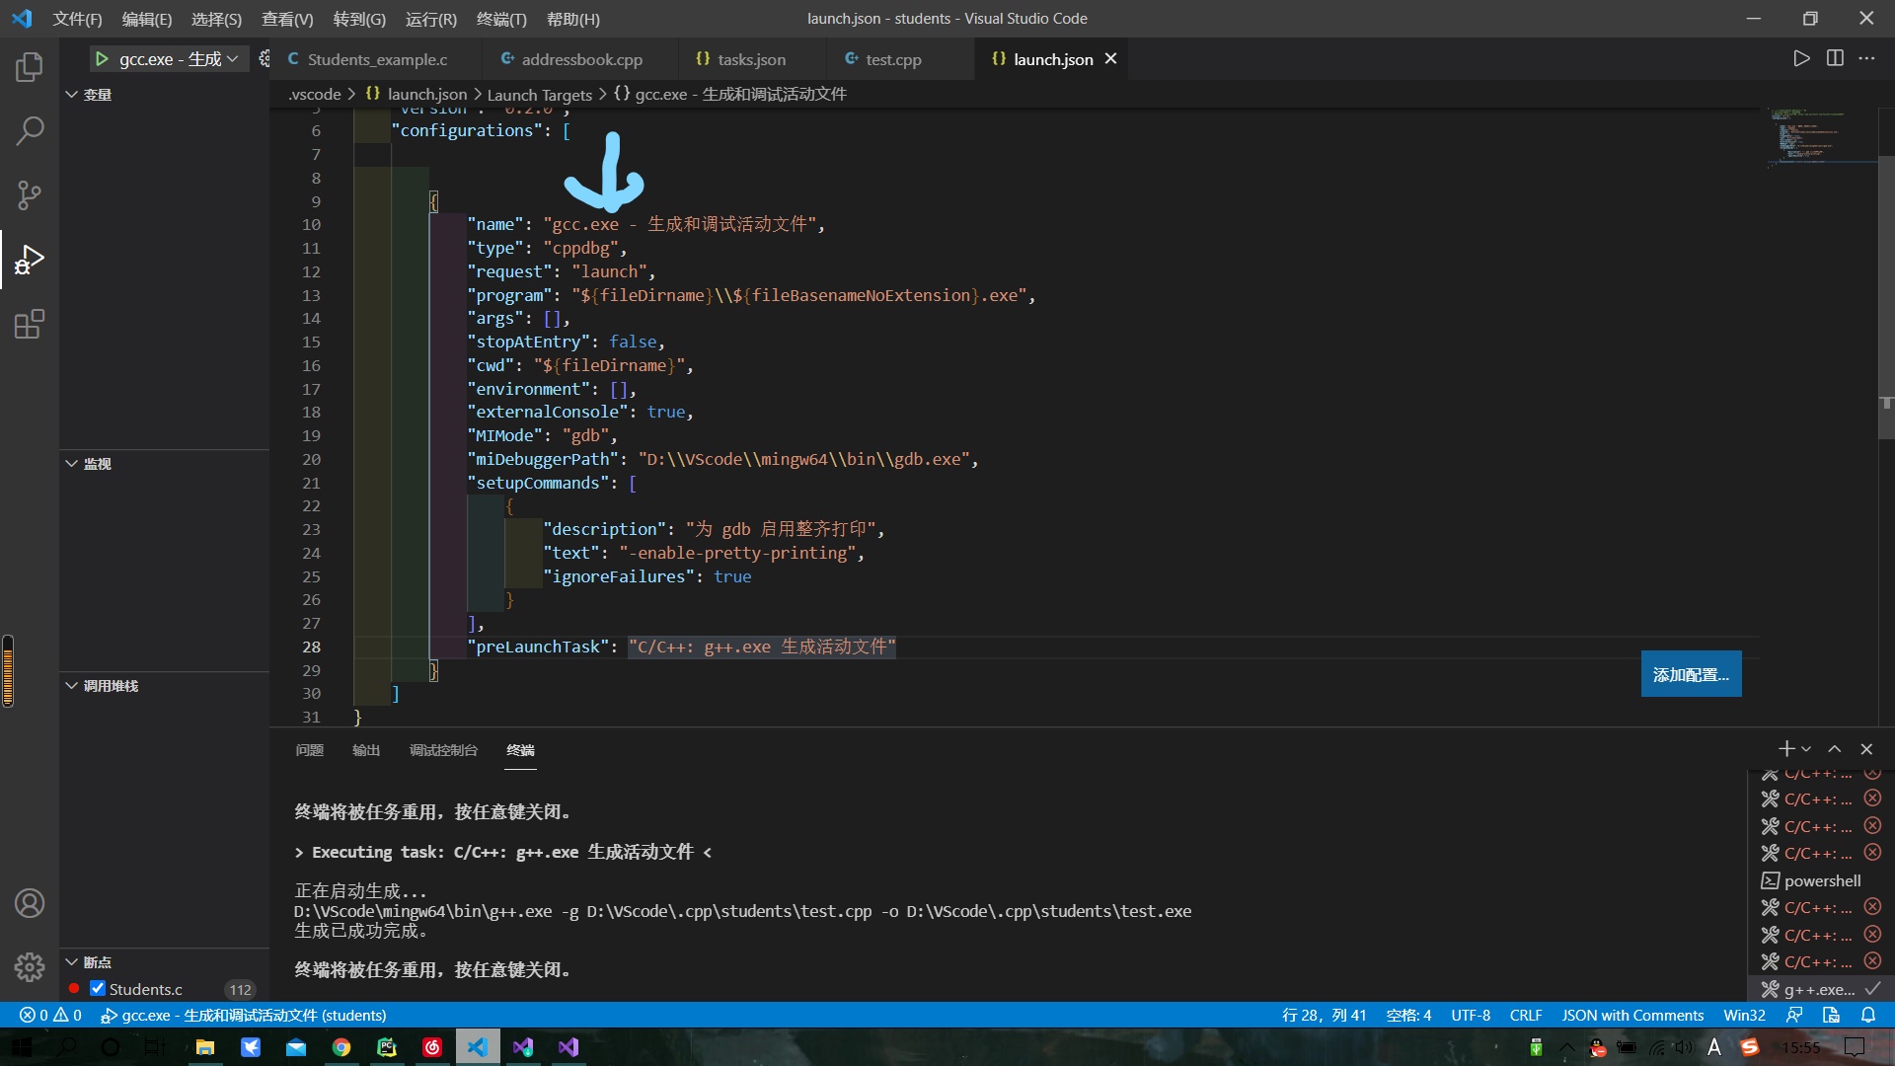This screenshot has width=1895, height=1066.
Task: Start debugging with the green play icon
Action: [102, 59]
